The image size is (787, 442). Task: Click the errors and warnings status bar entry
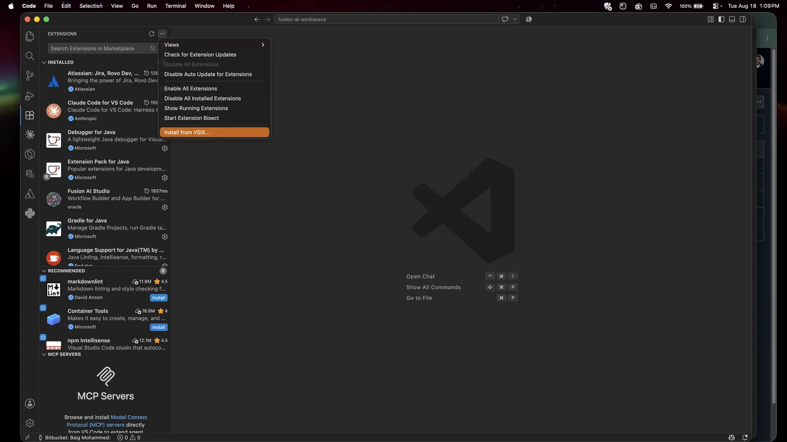coord(129,438)
